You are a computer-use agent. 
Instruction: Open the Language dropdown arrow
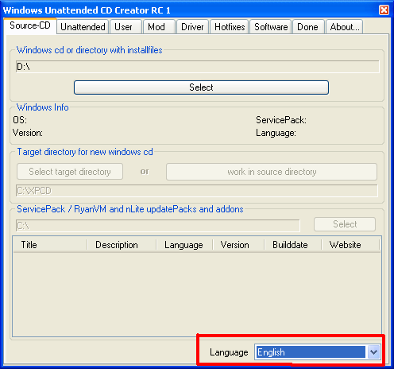[373, 352]
